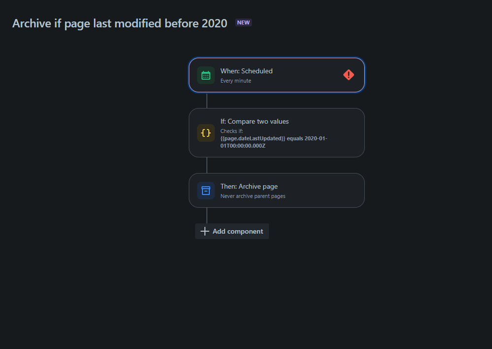
Task: Select the yellow curly braces condition icon
Action: 206,133
